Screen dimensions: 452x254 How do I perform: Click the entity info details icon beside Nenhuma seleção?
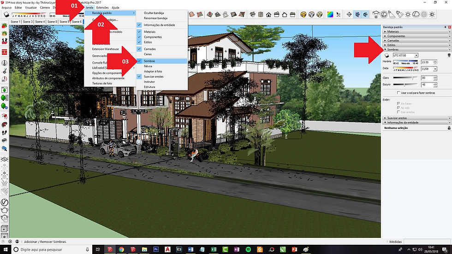[449, 128]
